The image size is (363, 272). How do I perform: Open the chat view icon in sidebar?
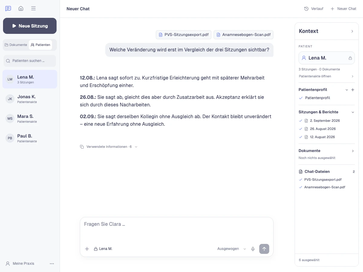(8, 8)
